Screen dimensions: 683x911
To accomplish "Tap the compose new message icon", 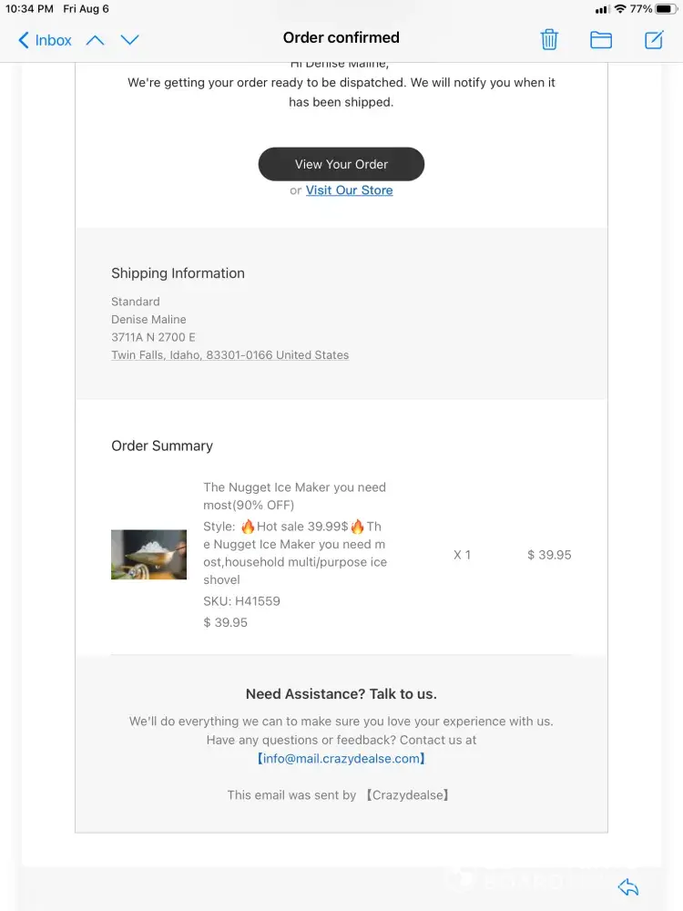I will pyautogui.click(x=654, y=39).
